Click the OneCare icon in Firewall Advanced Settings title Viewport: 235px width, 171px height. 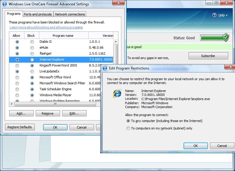pyautogui.click(x=5, y=4)
